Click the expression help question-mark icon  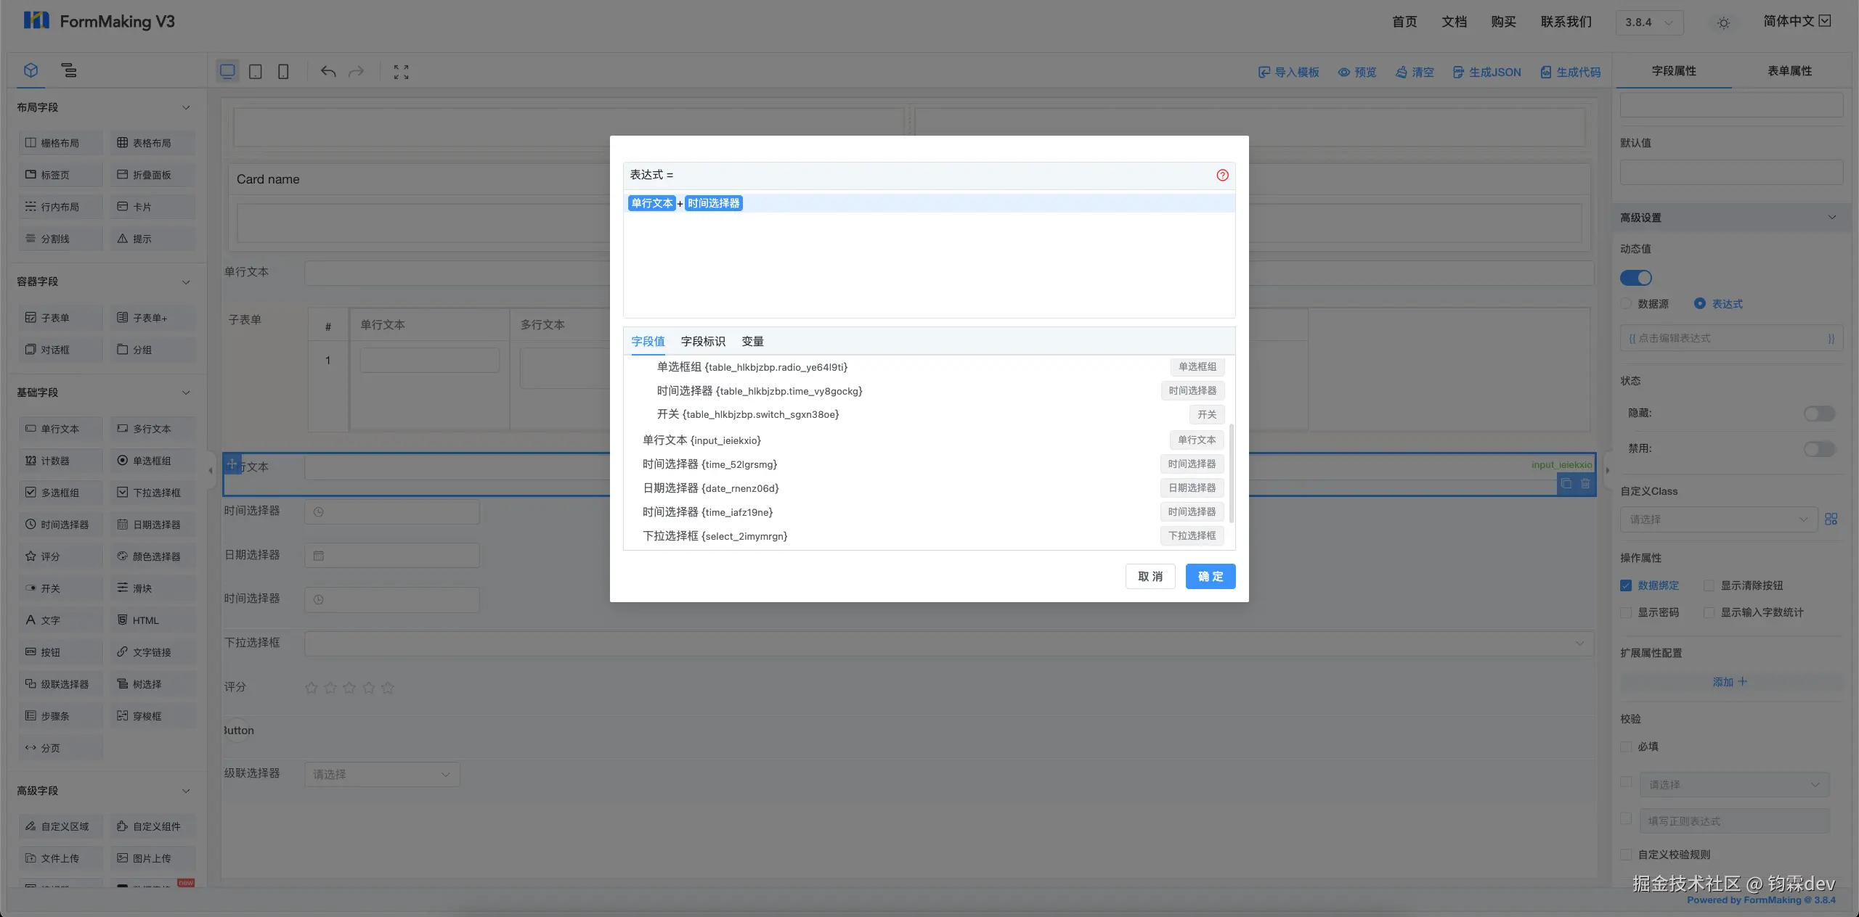1222,175
